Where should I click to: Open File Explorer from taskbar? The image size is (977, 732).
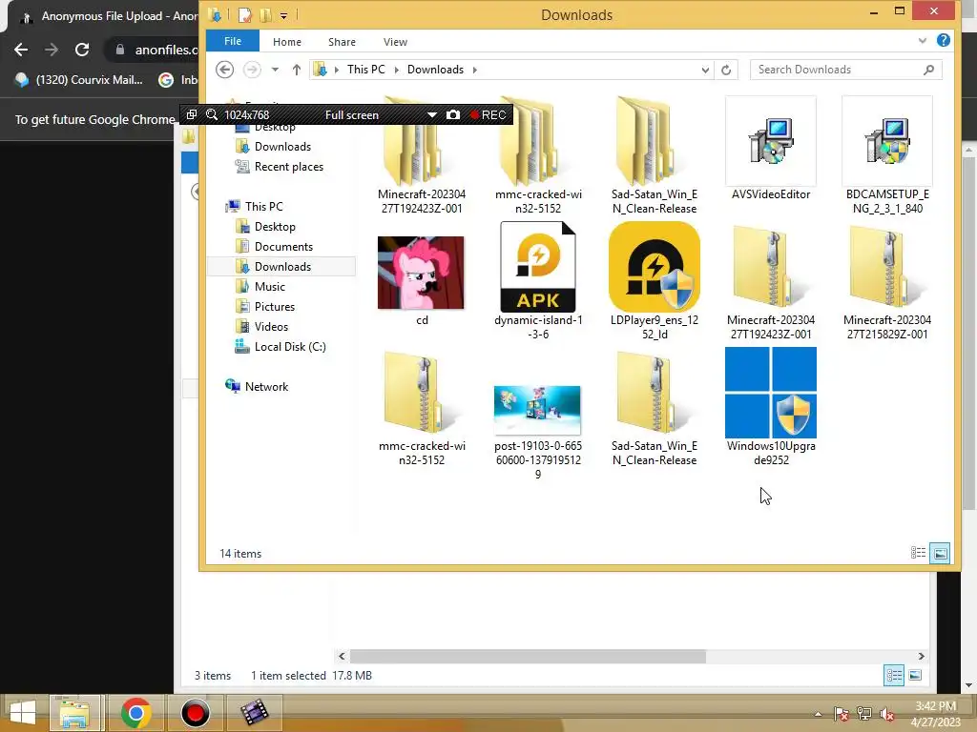point(74,712)
